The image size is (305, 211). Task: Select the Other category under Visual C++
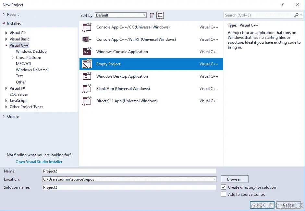(x=21, y=82)
